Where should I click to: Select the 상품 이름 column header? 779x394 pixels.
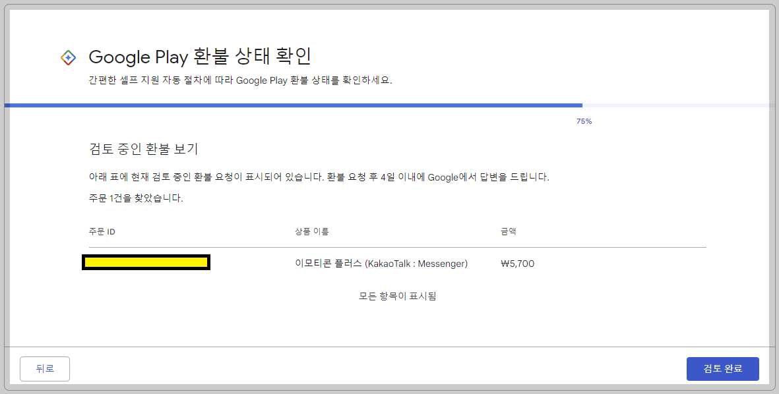point(311,232)
